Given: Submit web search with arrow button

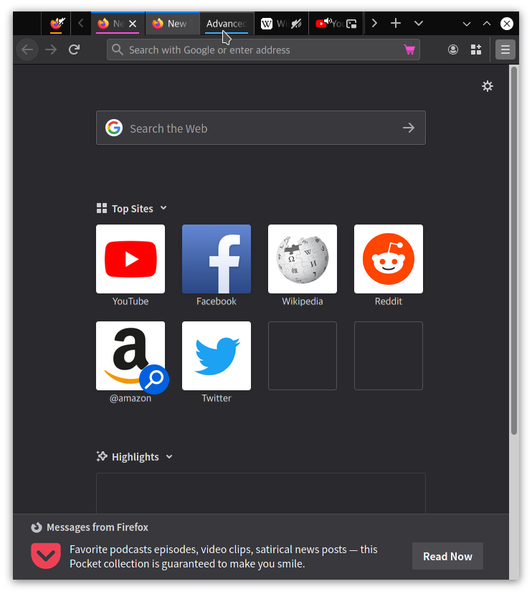Looking at the screenshot, I should 409,128.
